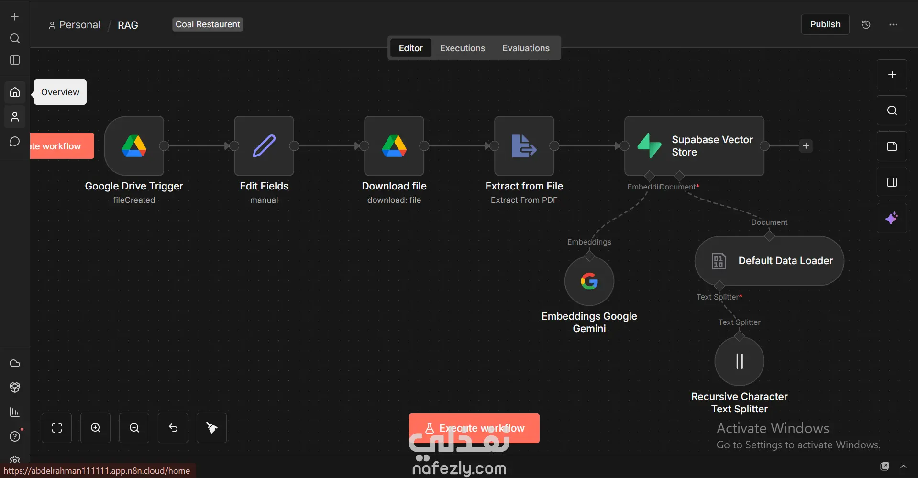Click the plus icon in left sidebar top
The height and width of the screenshot is (478, 918).
15,17
